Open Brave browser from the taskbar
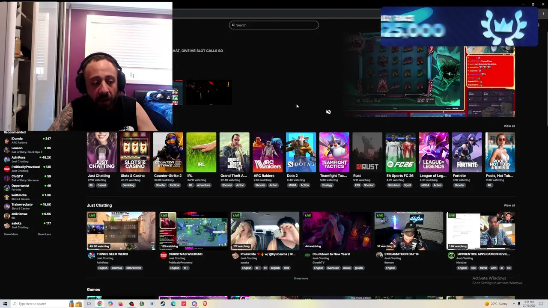The height and width of the screenshot is (308, 548). tap(205, 304)
